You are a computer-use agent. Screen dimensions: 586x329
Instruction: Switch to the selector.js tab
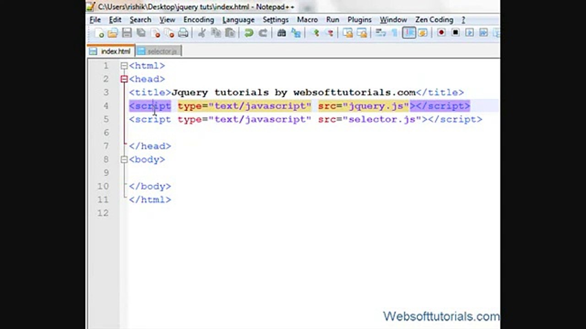[x=158, y=51]
